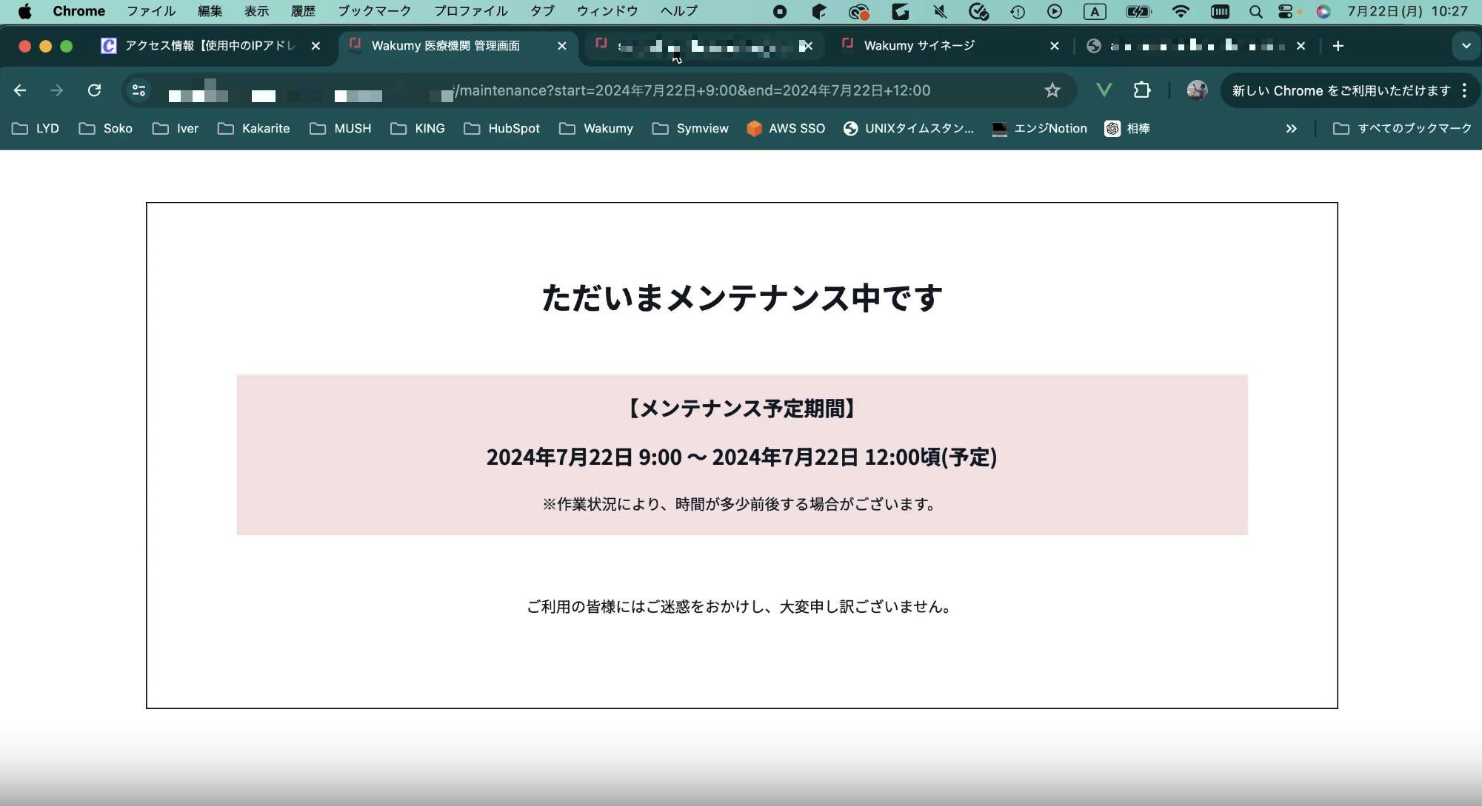
Task: Switch to the Wakumy サイネージ tab
Action: tap(918, 45)
